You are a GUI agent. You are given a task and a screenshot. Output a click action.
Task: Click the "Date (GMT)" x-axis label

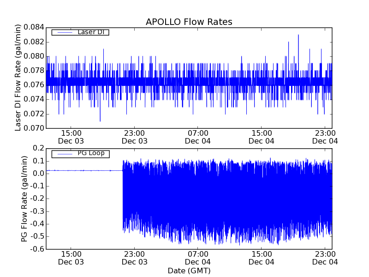(189, 271)
